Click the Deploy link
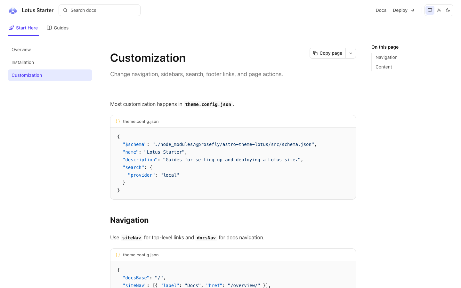 pyautogui.click(x=404, y=10)
